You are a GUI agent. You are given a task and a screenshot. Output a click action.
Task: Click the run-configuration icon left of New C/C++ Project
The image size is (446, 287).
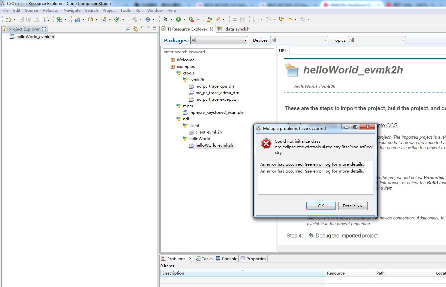coord(59,19)
